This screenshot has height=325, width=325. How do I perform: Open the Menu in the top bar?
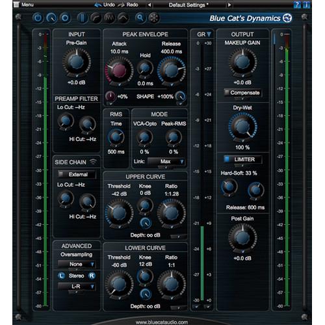point(23,5)
